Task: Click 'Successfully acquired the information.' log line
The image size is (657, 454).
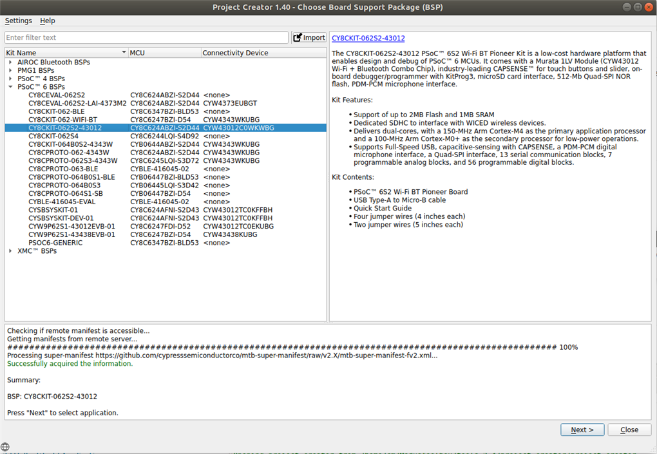Action: (x=70, y=364)
